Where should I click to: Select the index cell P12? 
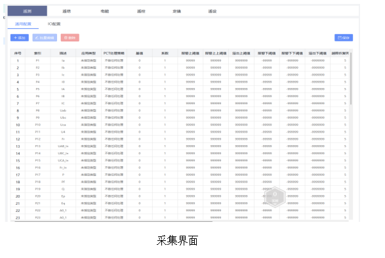(37, 139)
